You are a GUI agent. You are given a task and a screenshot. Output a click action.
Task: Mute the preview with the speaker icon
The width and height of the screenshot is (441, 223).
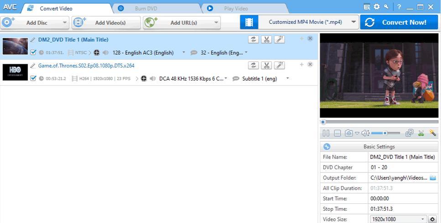[x=365, y=133]
